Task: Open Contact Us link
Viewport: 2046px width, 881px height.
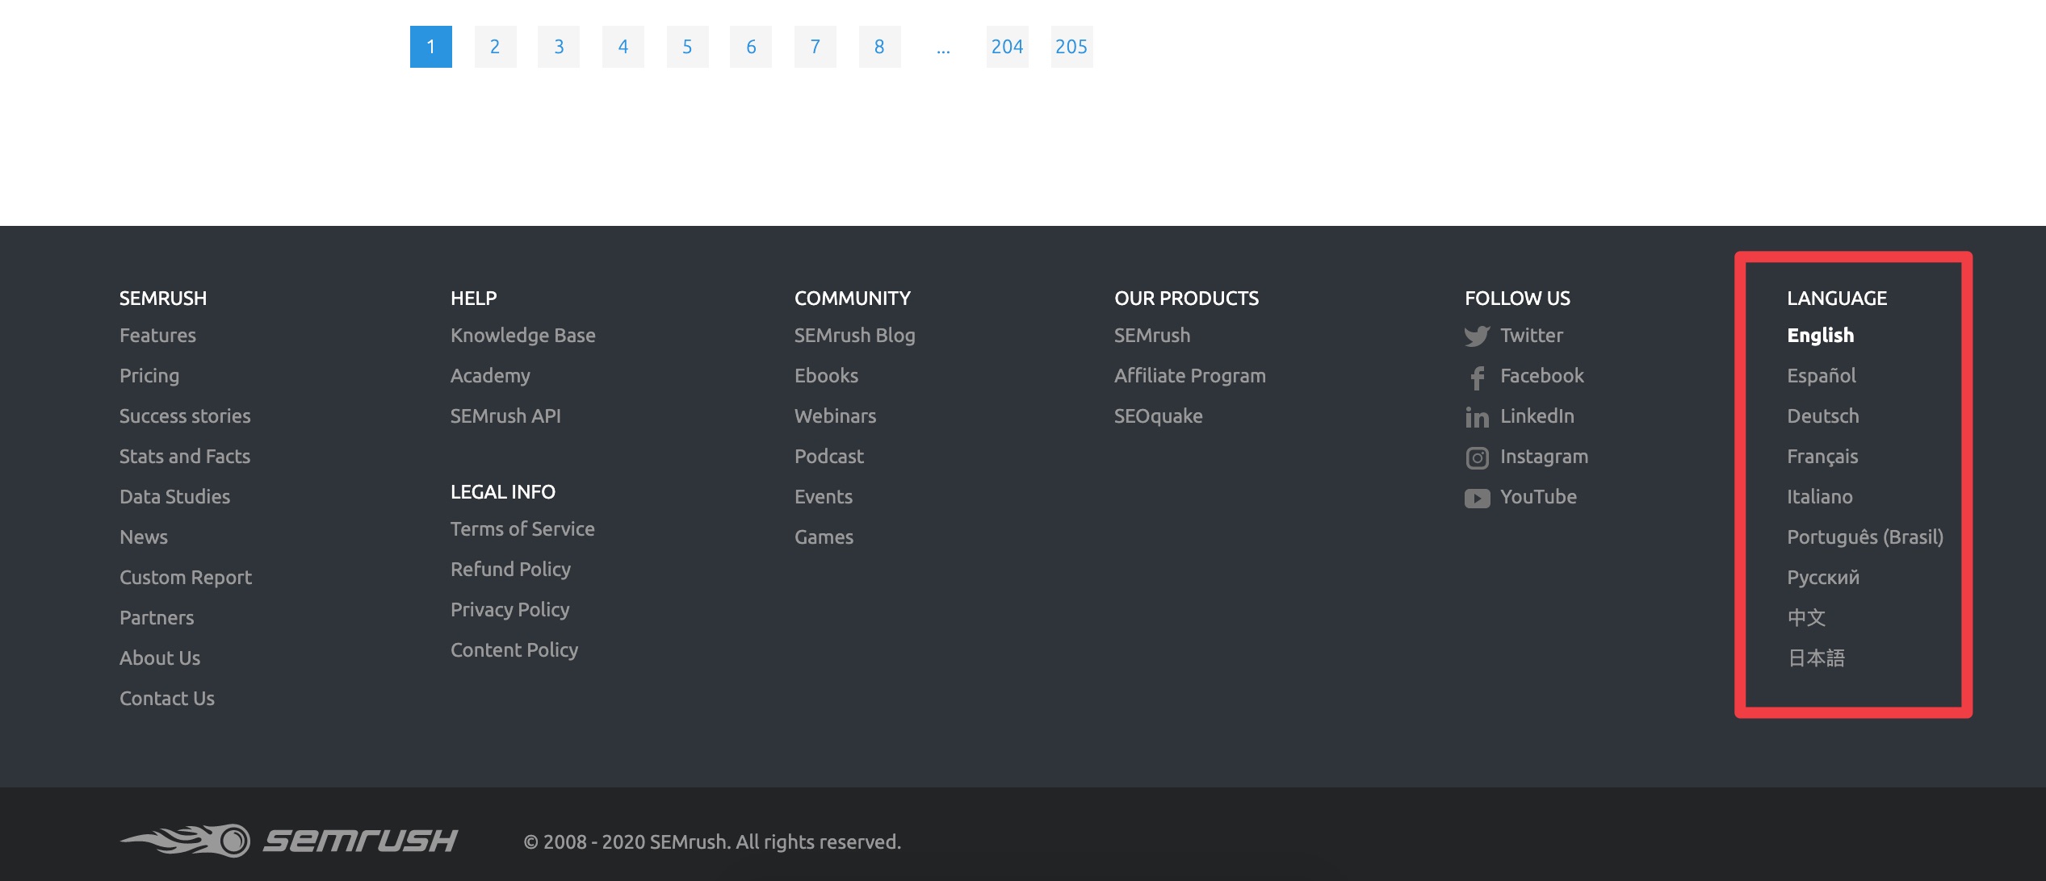Action: click(x=167, y=699)
